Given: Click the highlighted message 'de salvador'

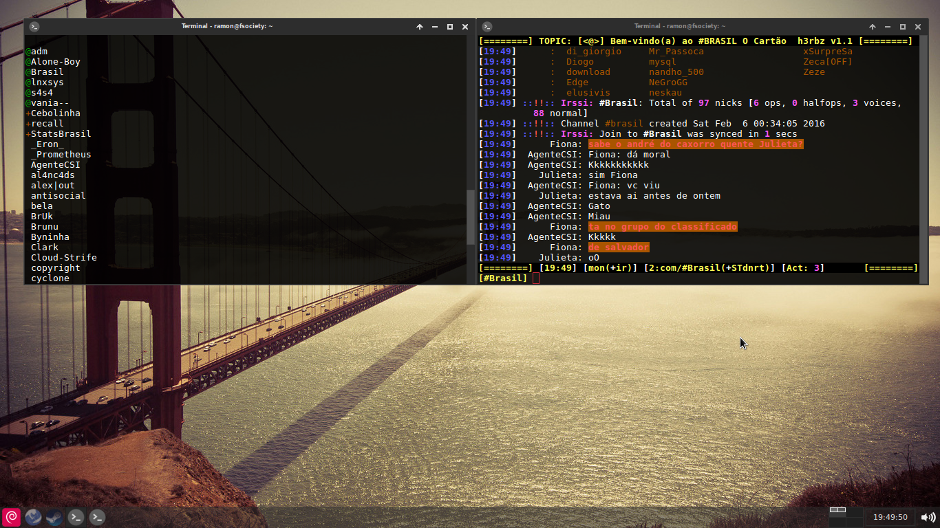Looking at the screenshot, I should [619, 247].
